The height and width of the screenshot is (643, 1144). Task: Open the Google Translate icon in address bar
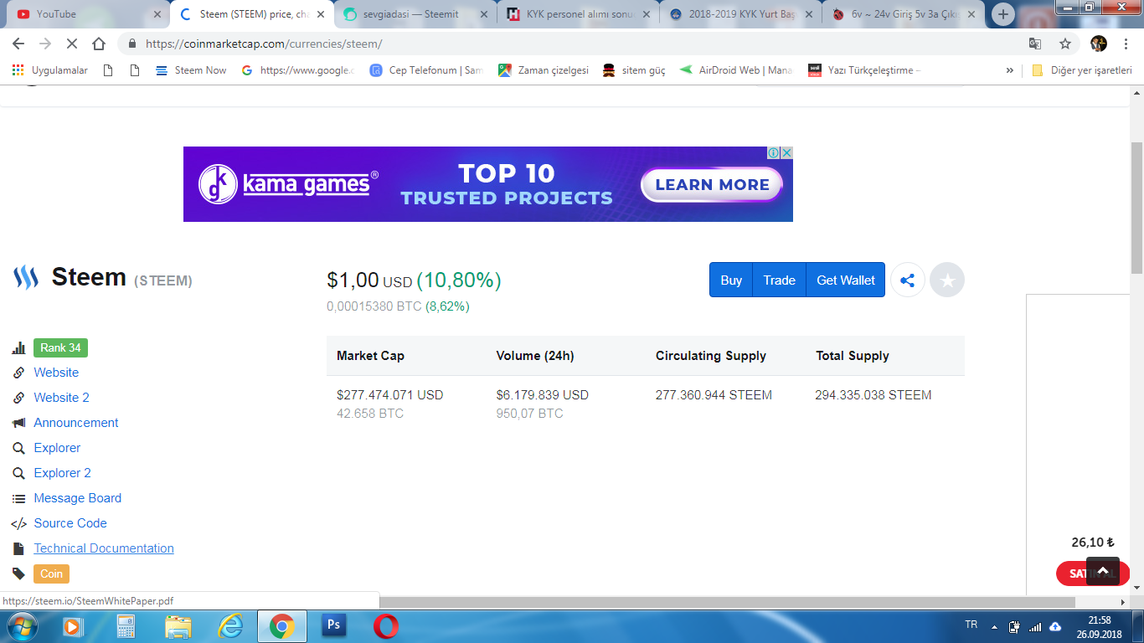1035,44
